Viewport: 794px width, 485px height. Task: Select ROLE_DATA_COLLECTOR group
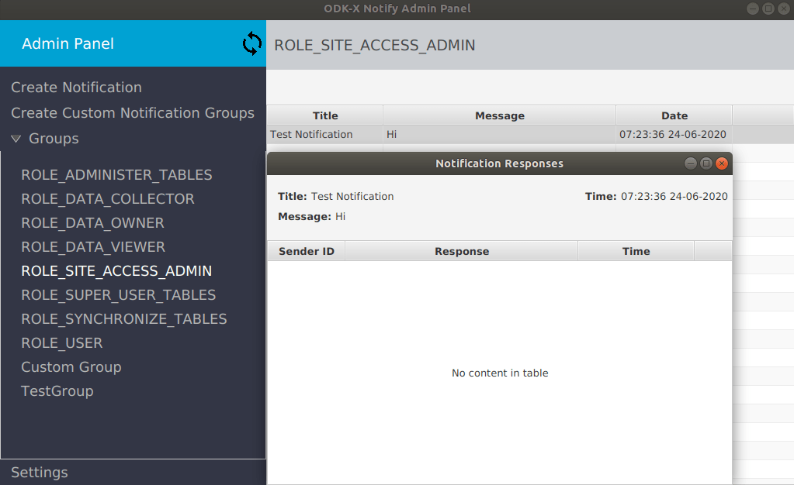(x=108, y=199)
